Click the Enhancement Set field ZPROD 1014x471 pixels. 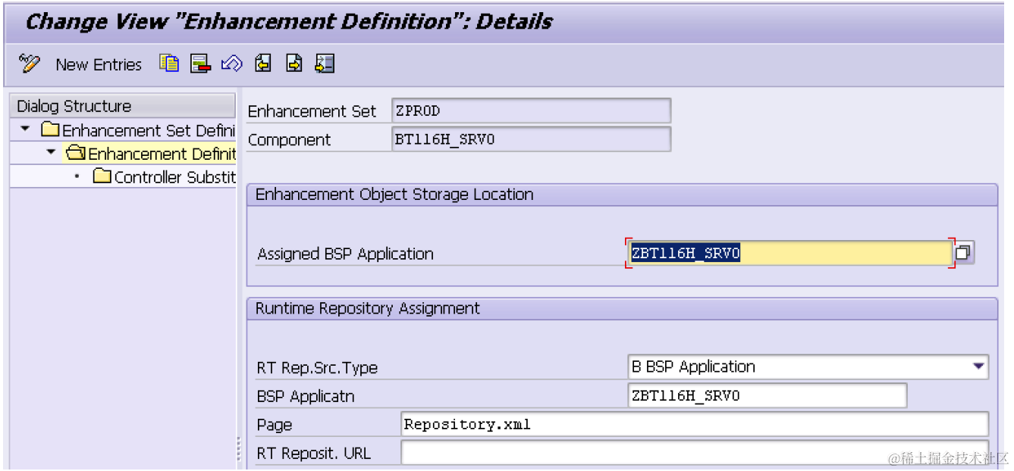click(532, 111)
